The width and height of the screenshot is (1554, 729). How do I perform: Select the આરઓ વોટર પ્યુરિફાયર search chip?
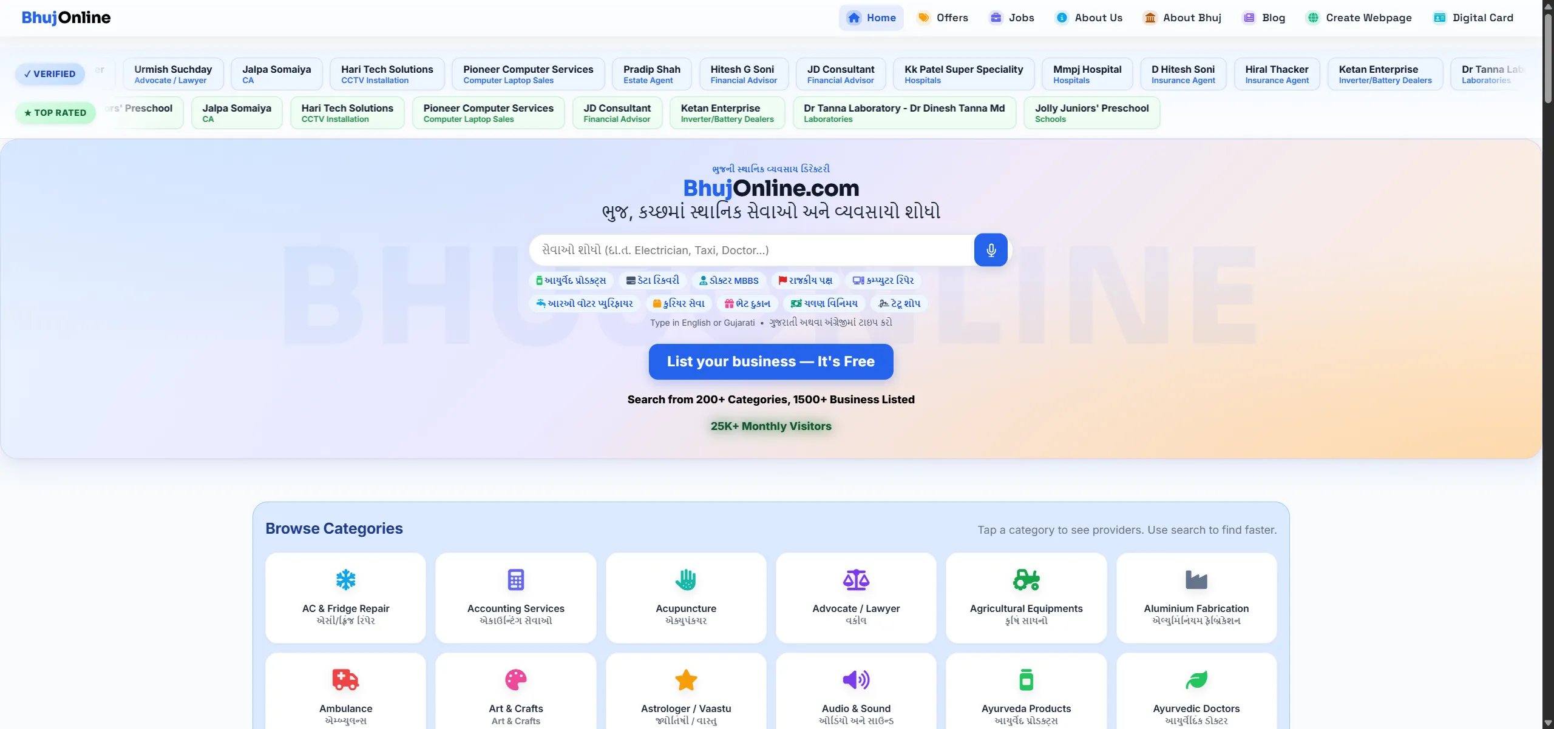click(584, 303)
